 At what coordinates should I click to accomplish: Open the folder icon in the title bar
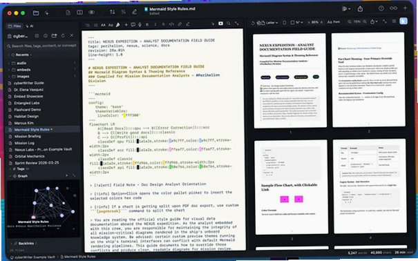coord(36,13)
